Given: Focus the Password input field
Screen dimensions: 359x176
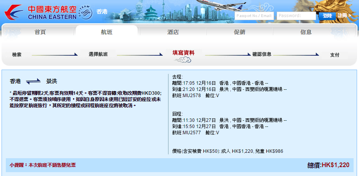Looking at the screenshot, I should pyautogui.click(x=296, y=16).
